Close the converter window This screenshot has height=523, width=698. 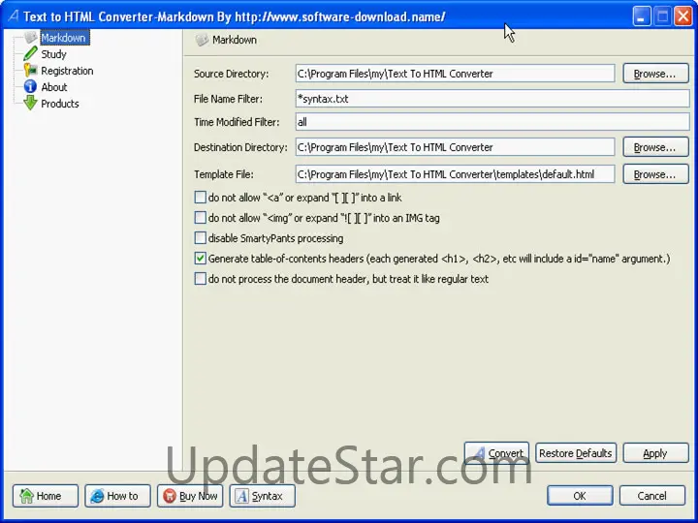682,16
